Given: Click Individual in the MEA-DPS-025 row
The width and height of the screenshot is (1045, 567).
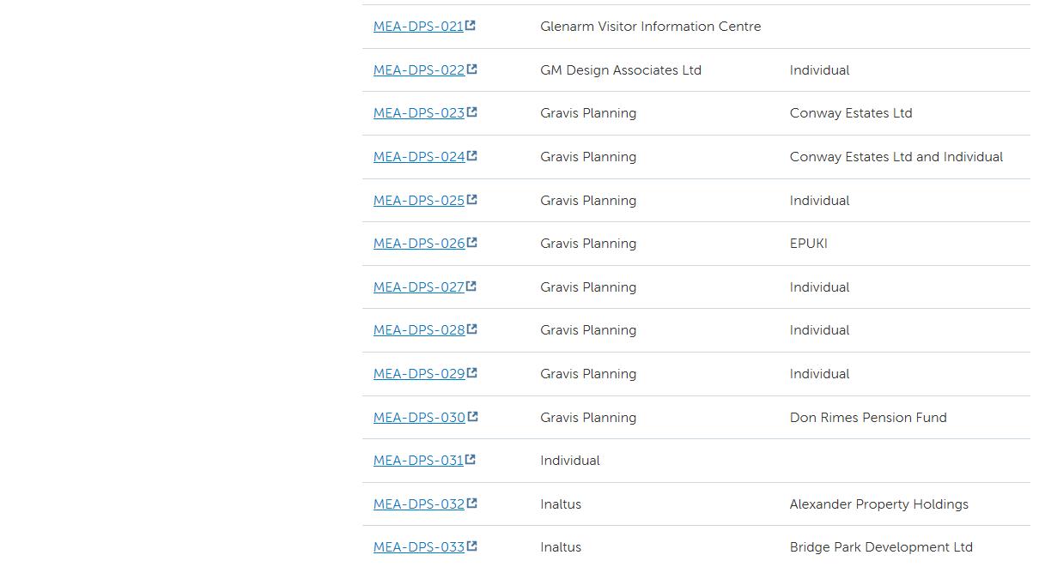Looking at the screenshot, I should (x=819, y=201).
